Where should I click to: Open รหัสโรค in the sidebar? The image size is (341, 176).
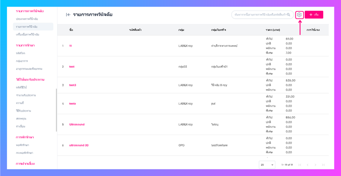(21, 53)
